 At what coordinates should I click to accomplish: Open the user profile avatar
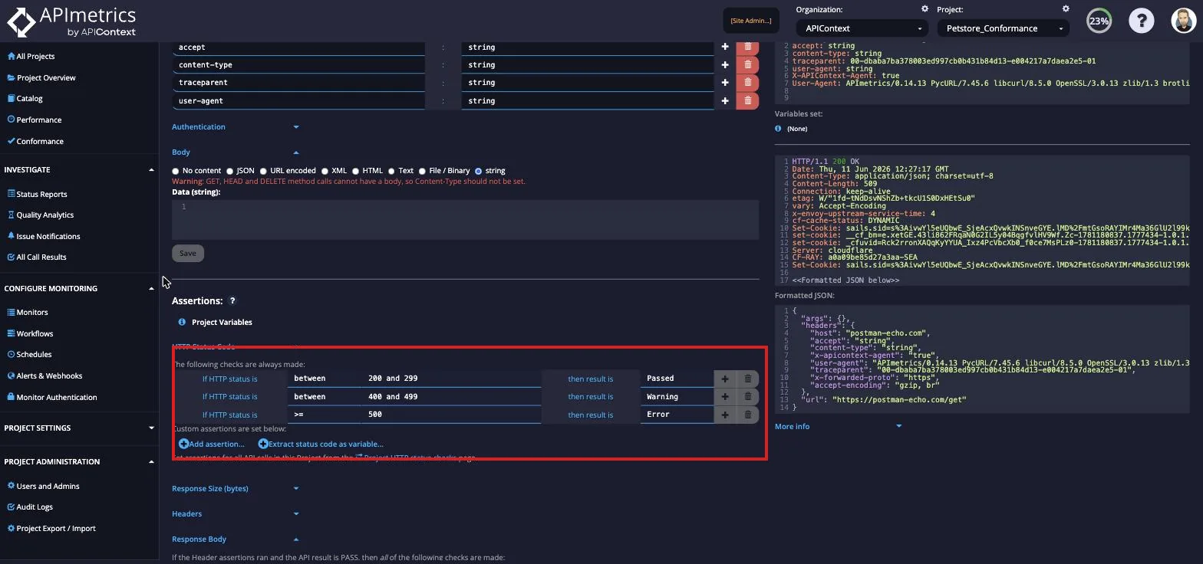point(1184,21)
